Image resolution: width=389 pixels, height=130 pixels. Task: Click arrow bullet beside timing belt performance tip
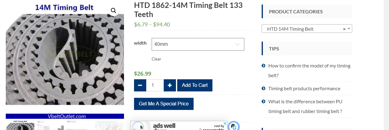263,88
